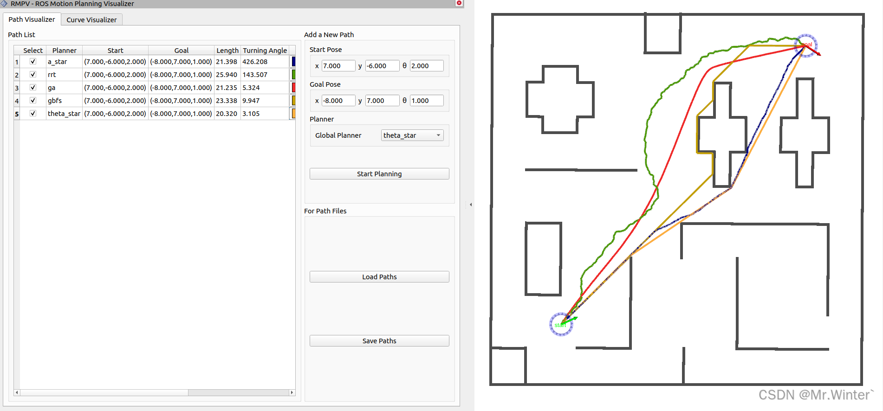Click the RMPV app icon in title bar
This screenshot has width=883, height=411.
click(x=4, y=4)
